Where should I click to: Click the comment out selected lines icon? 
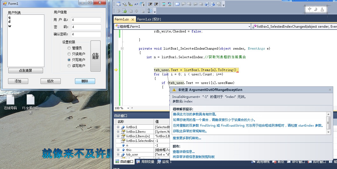(x=164, y=4)
